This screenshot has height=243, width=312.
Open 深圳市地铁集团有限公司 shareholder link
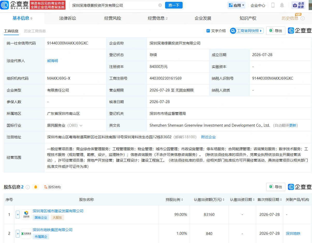pos(53,230)
